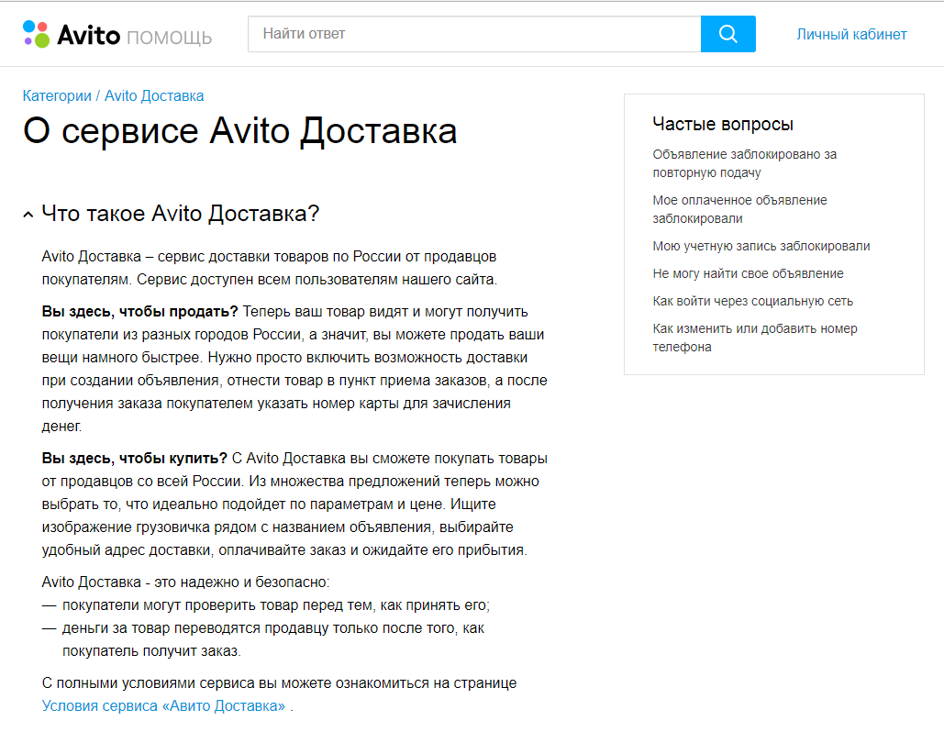Screen dimensions: 944x732
Task: Click the "Частые вопросы" sidebar heading
Action: [x=723, y=124]
